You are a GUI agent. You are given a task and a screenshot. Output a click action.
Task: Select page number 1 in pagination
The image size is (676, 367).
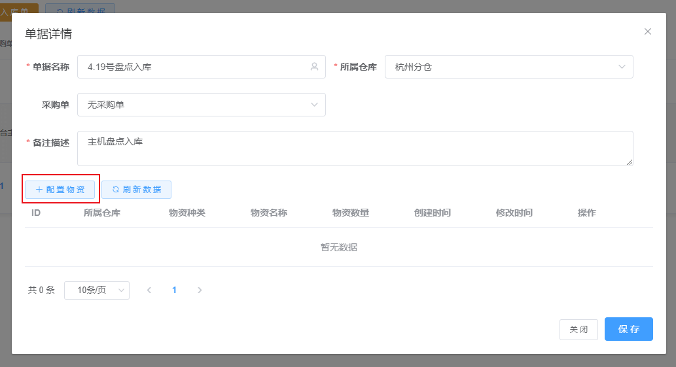pos(174,290)
